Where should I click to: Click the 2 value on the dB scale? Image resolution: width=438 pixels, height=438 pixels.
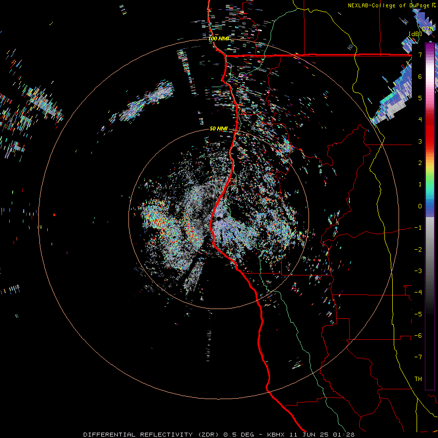point(420,163)
